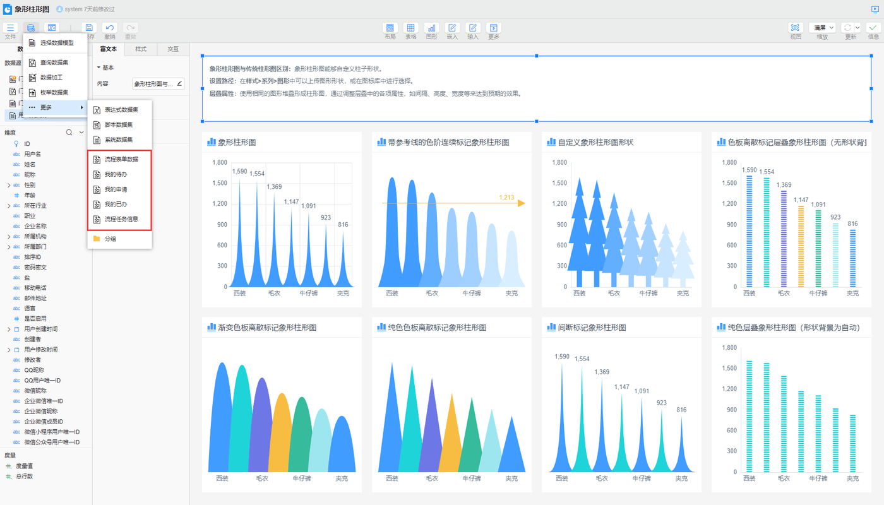The width and height of the screenshot is (884, 505).
Task: Open the 满屏 zoom dropdown
Action: [822, 28]
